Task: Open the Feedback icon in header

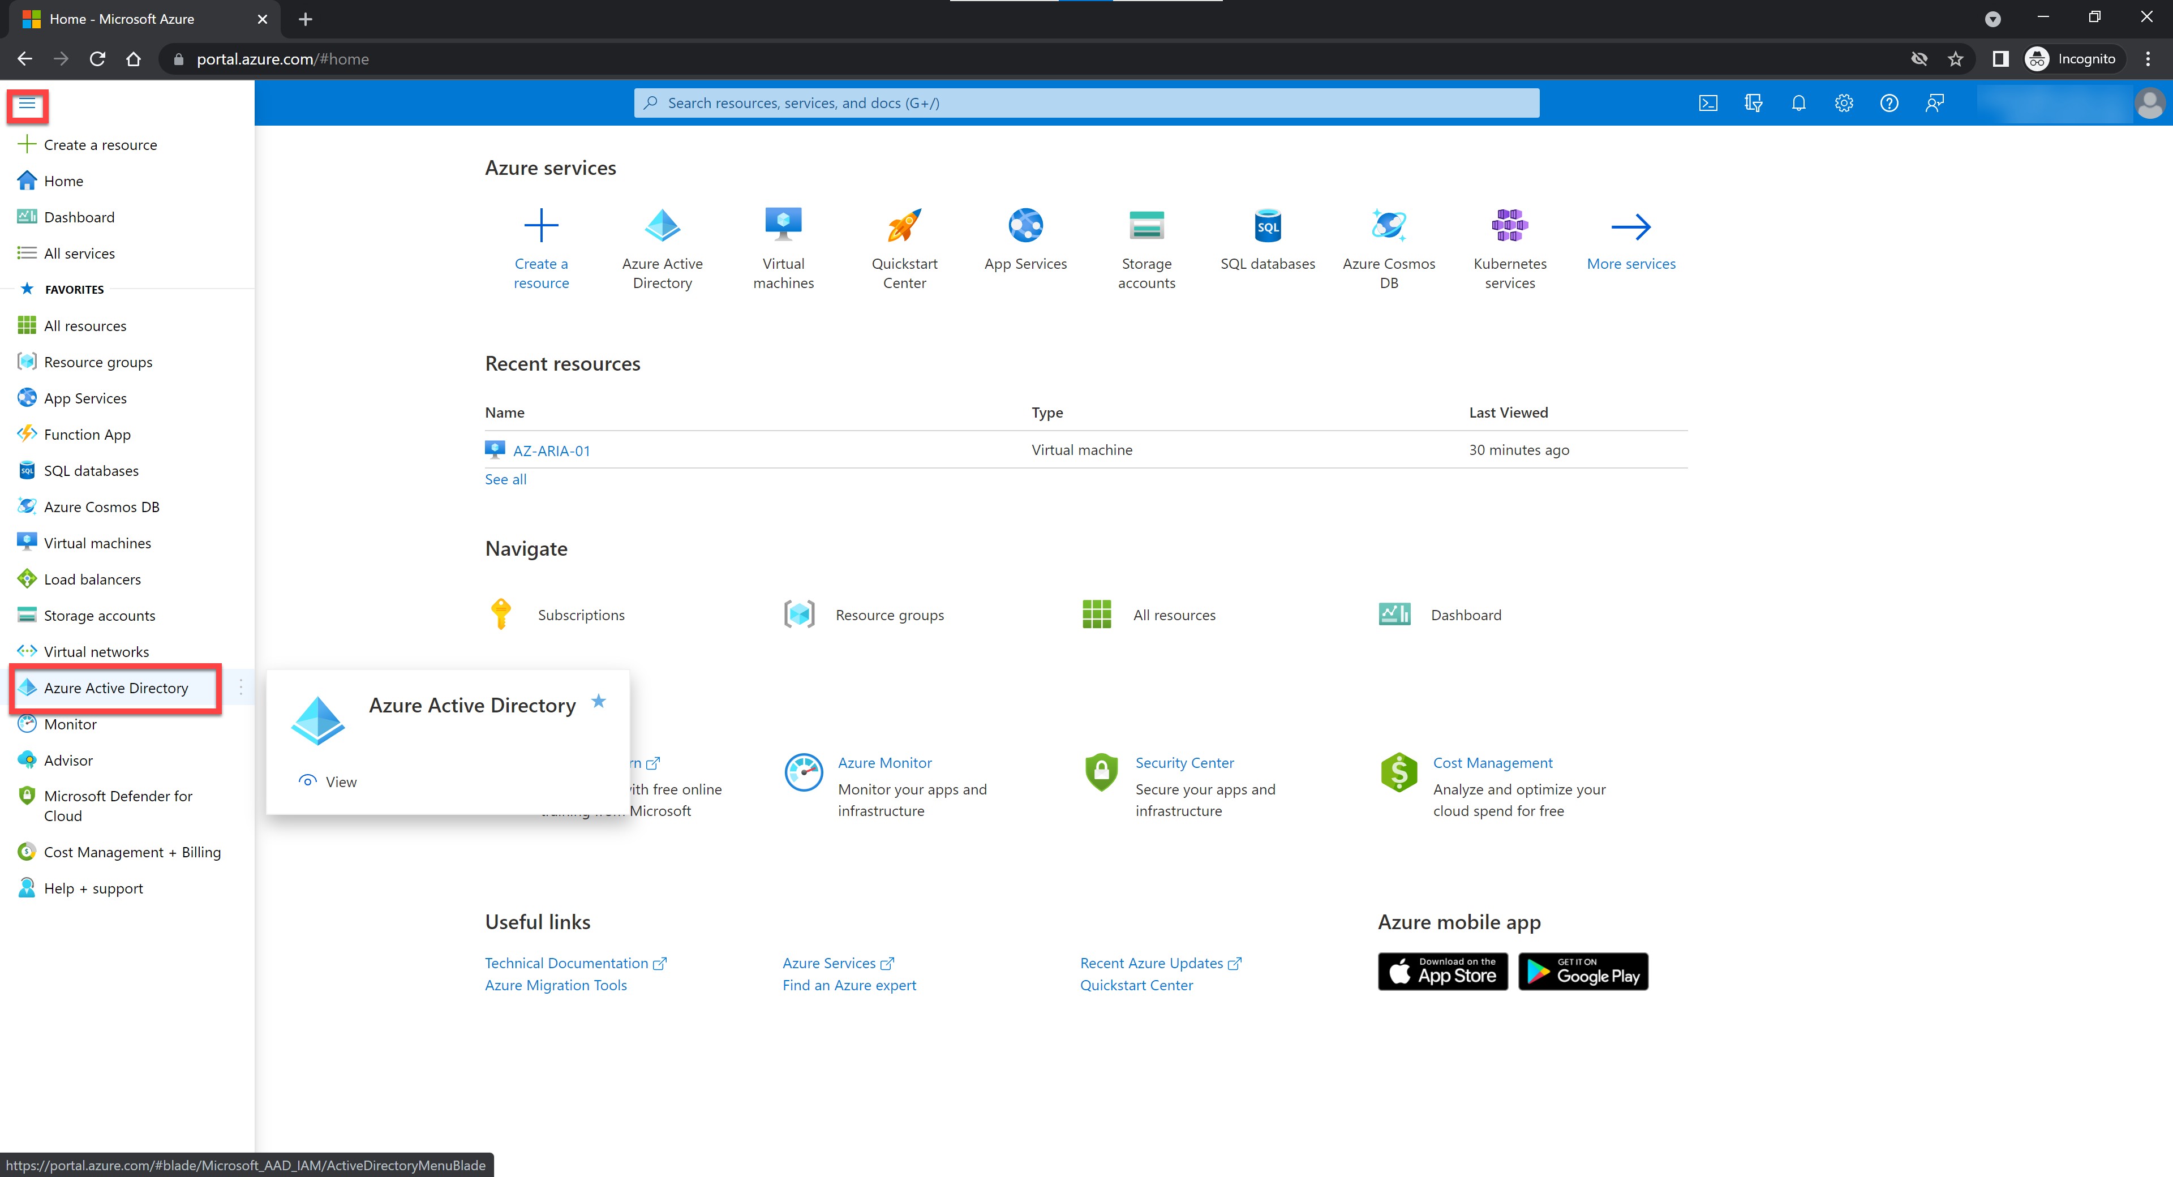Action: click(1934, 103)
